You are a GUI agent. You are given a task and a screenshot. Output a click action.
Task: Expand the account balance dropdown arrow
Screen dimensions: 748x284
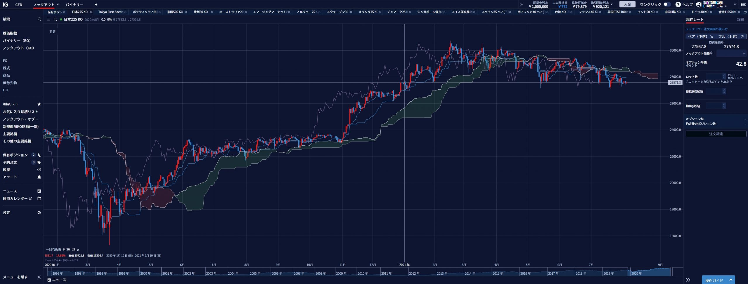[612, 4]
